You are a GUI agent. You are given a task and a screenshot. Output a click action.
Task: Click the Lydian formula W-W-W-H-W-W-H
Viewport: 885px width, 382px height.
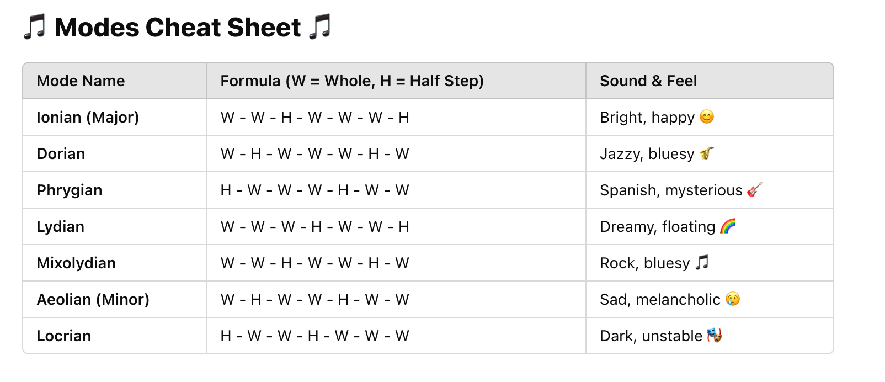314,227
